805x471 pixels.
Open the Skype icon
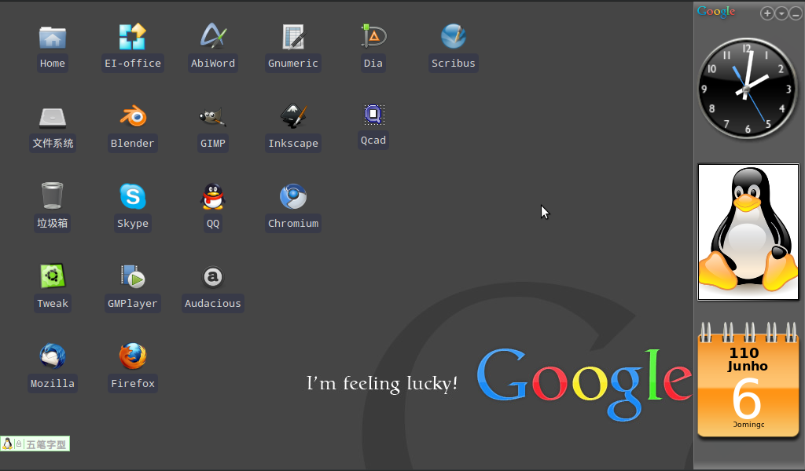click(132, 196)
